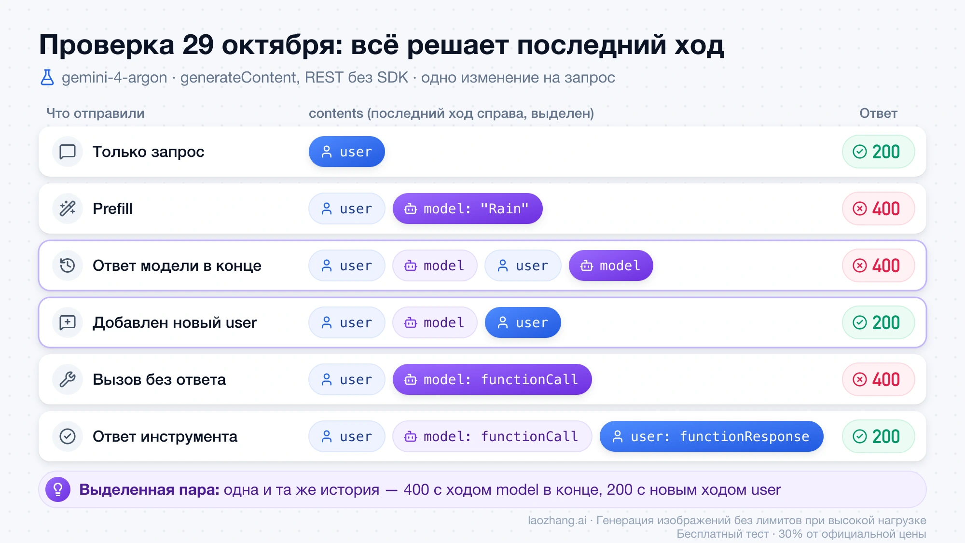Click the Ответ инструмента label
965x543 pixels.
point(165,436)
